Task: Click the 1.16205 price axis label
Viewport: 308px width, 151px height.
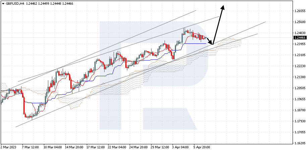Action: pos(298,143)
